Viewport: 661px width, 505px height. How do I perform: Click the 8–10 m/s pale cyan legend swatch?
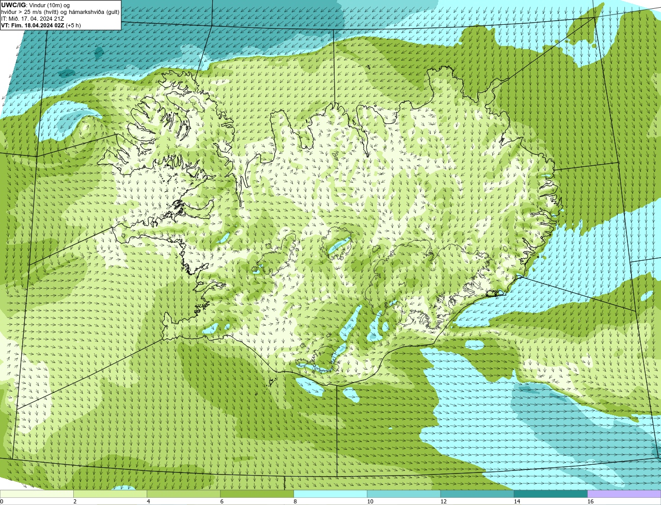click(x=330, y=494)
